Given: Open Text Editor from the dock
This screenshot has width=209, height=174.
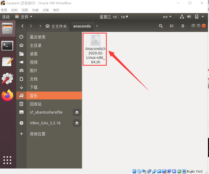Looking at the screenshot, I should (8, 62).
